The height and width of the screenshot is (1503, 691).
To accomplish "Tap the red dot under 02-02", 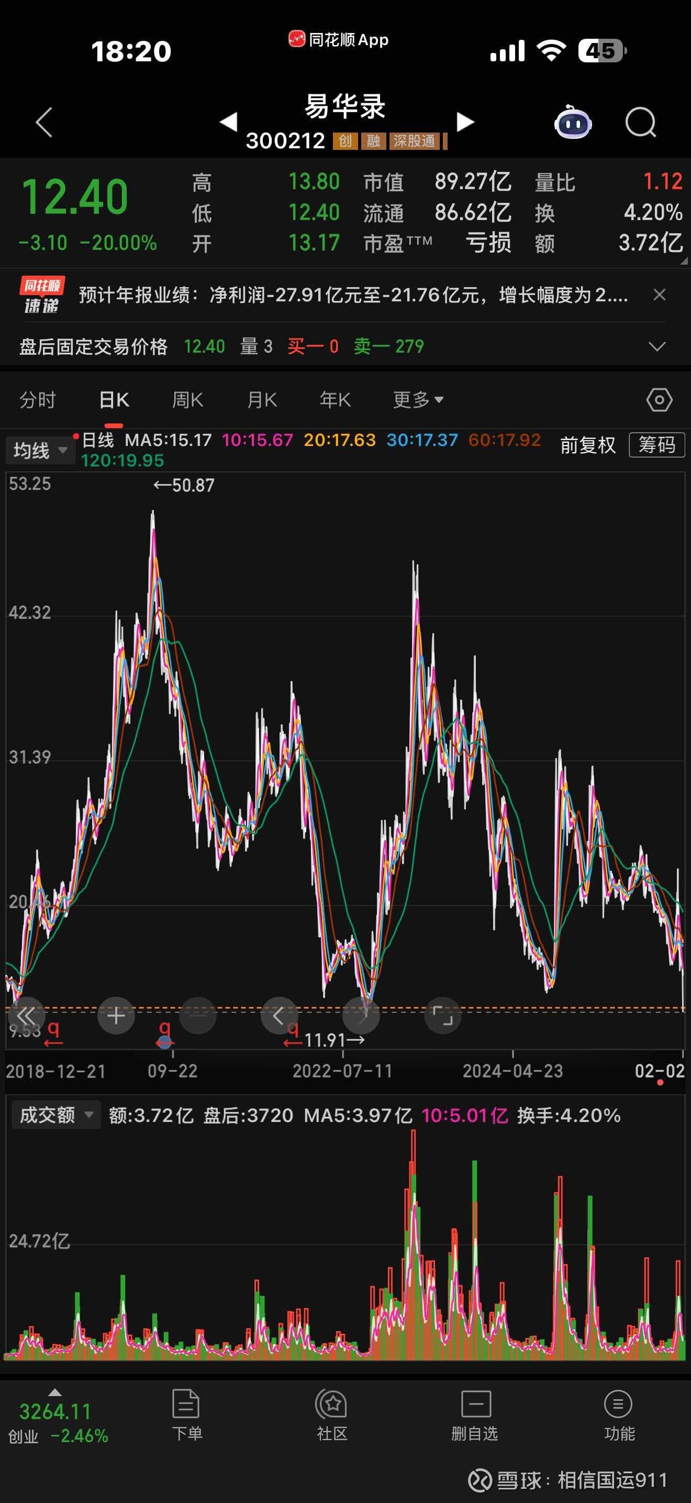I will pos(660,1082).
